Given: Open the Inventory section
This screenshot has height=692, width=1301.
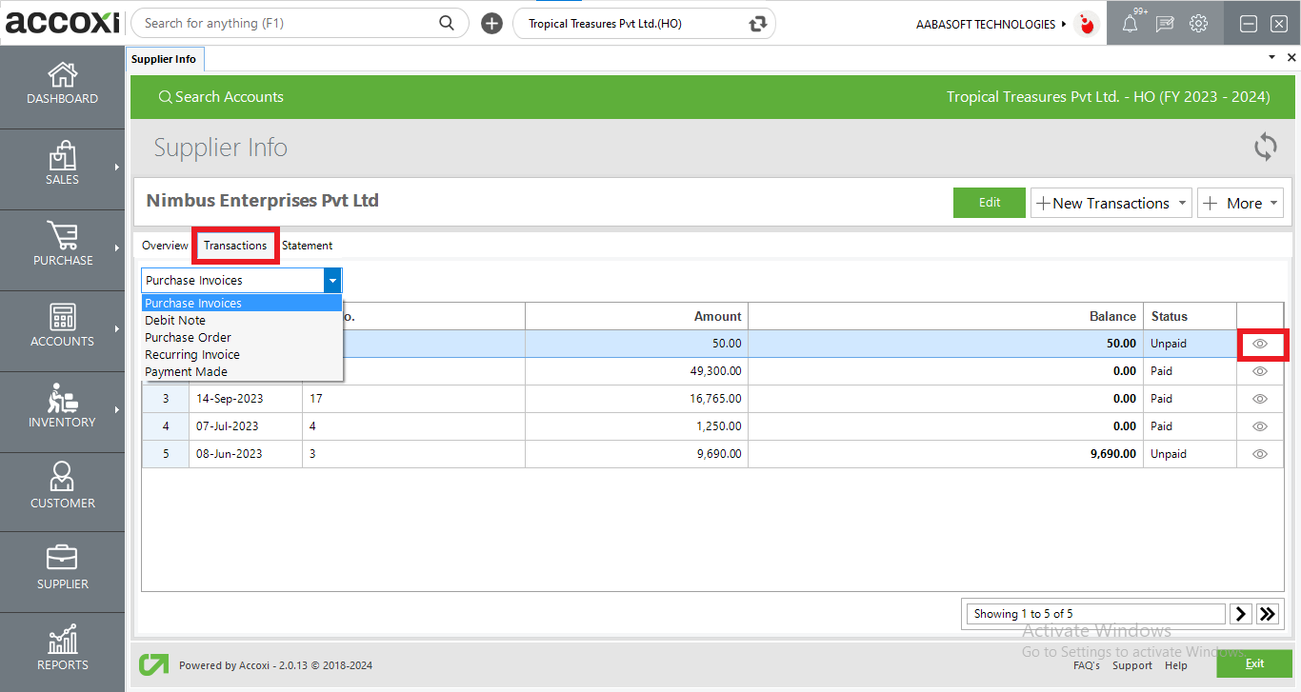Looking at the screenshot, I should pyautogui.click(x=62, y=409).
